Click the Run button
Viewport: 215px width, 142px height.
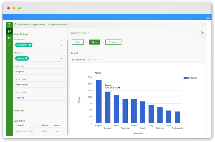pos(95,42)
